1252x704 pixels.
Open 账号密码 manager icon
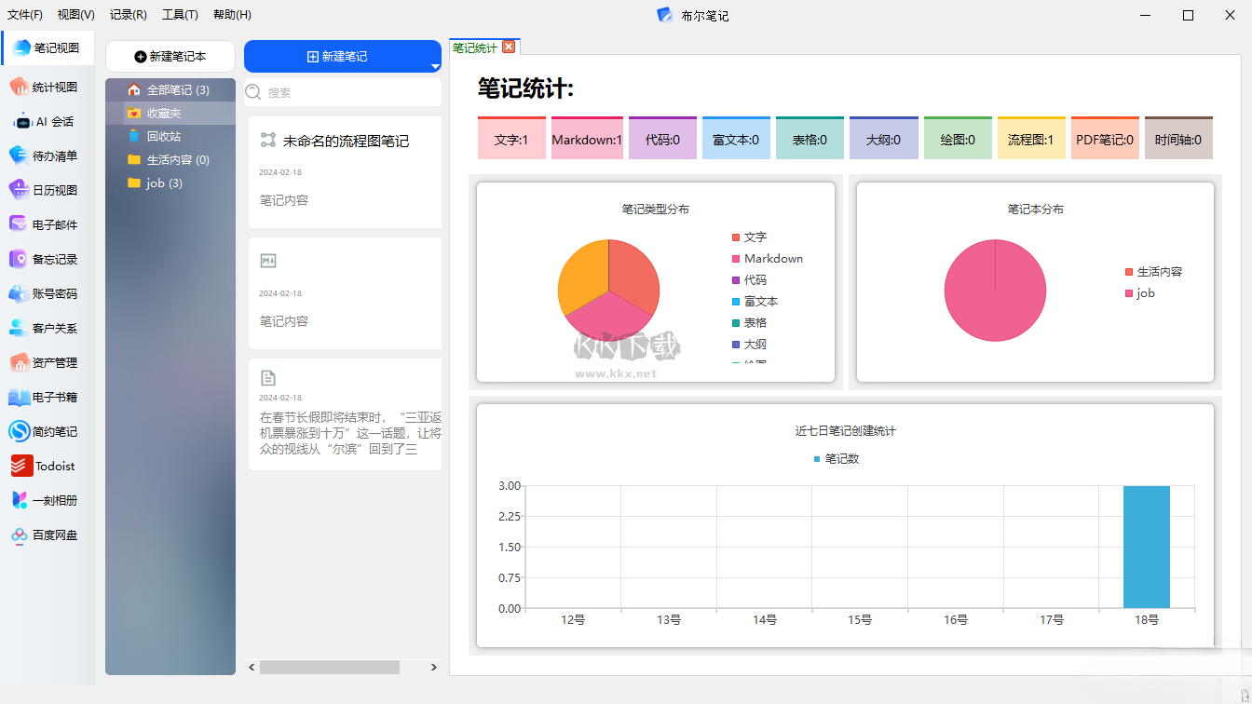point(20,293)
